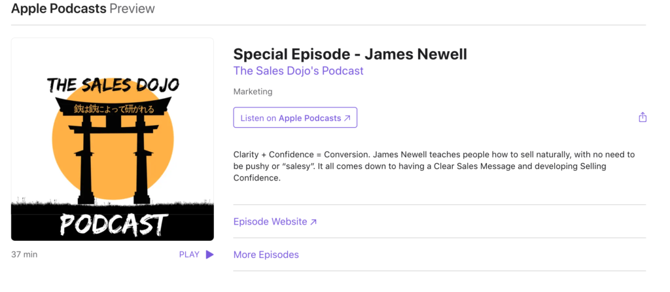Click the 37 min duration text
This screenshot has width=670, height=292.
(x=24, y=255)
